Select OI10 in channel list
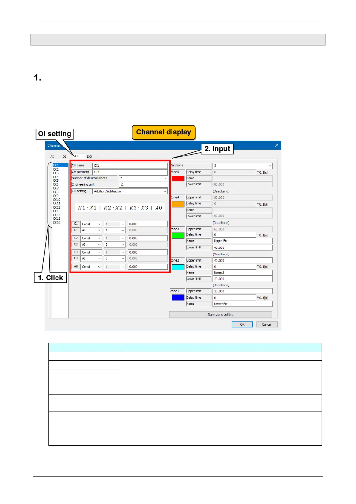 click(60, 200)
